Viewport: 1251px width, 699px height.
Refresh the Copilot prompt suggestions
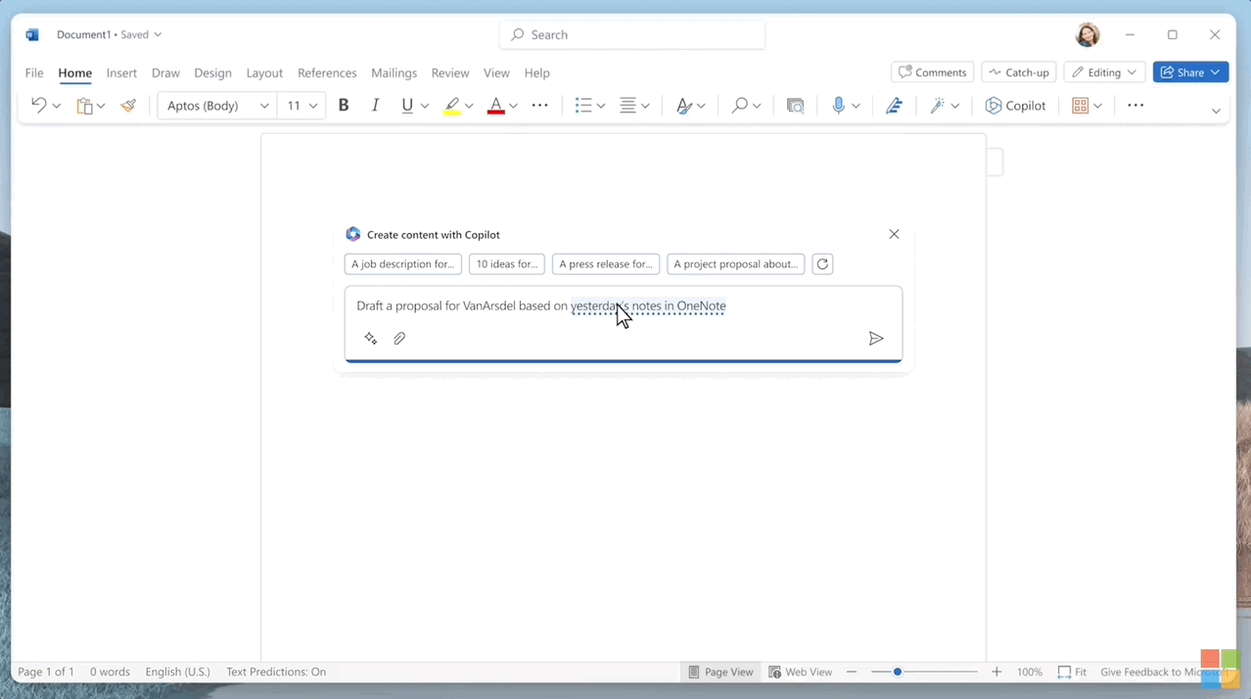tap(822, 264)
